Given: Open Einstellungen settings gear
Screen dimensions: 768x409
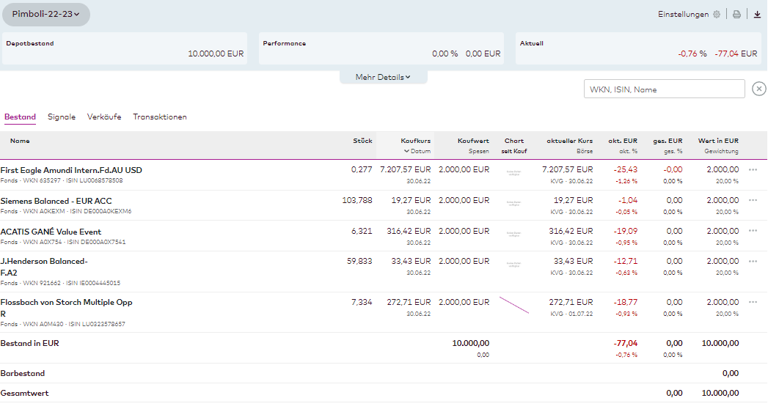Looking at the screenshot, I should pyautogui.click(x=716, y=14).
